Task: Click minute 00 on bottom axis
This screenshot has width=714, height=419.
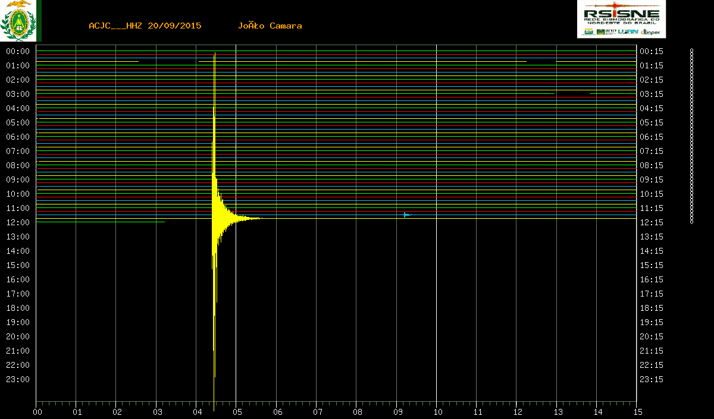Action: pyautogui.click(x=37, y=411)
